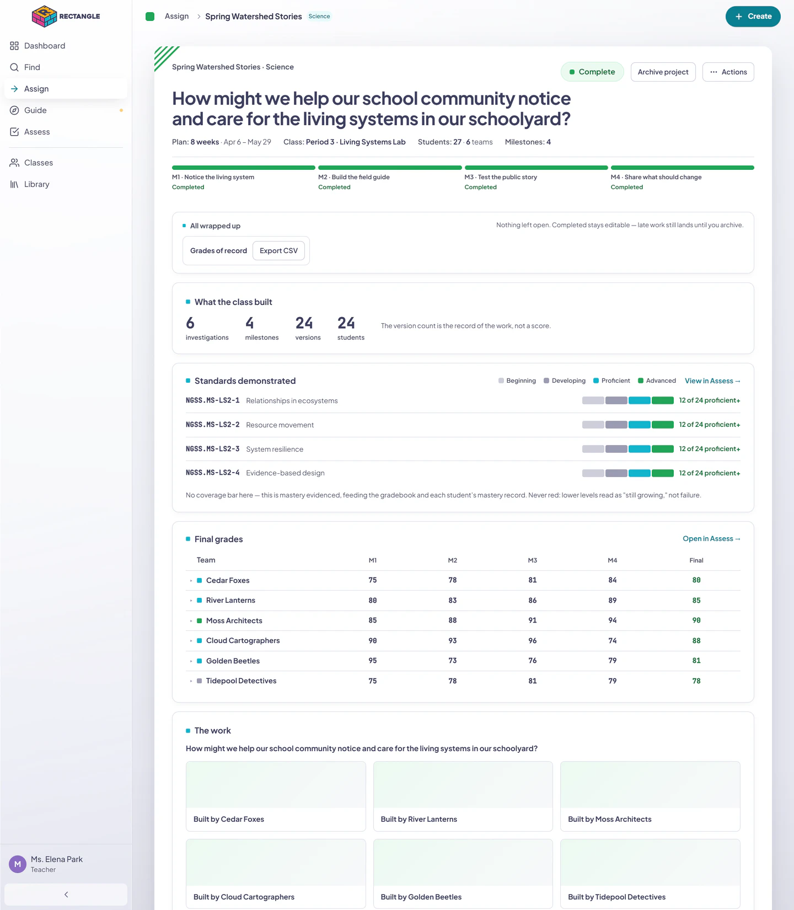794x910 pixels.
Task: Click the Rectangle logo
Action: point(66,16)
